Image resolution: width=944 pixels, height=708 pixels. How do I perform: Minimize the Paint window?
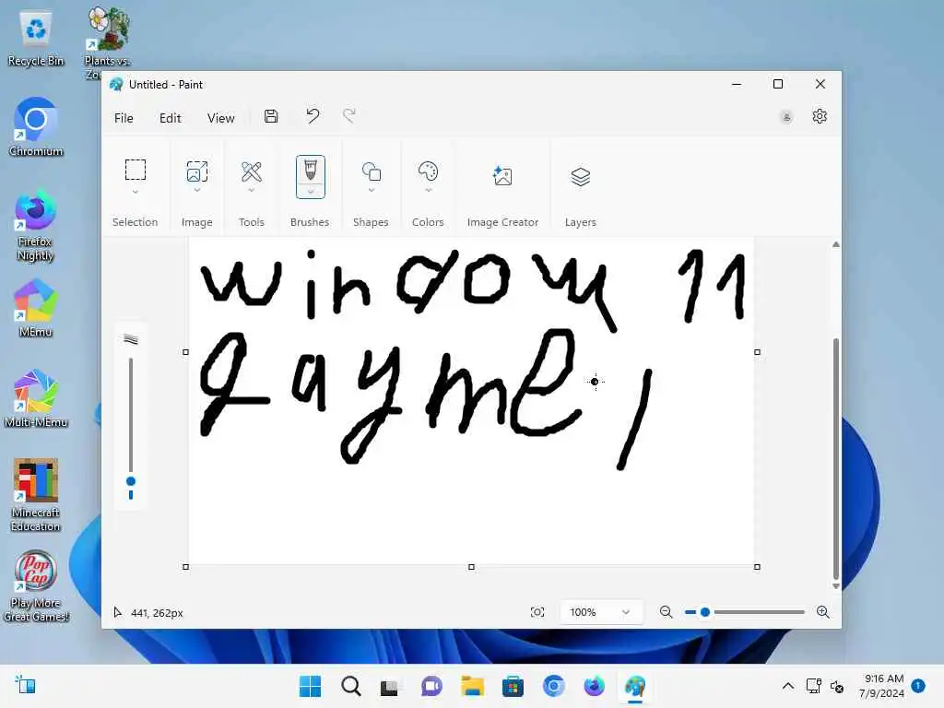point(737,84)
